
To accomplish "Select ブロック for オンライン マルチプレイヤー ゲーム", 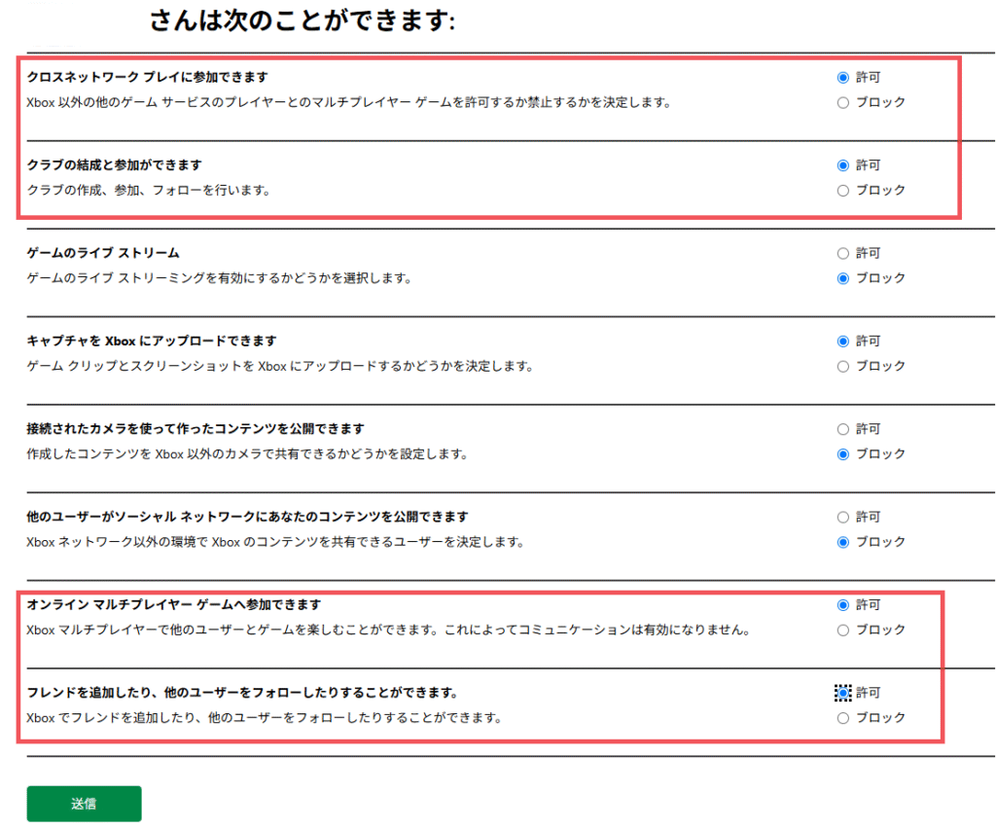I will 843,631.
